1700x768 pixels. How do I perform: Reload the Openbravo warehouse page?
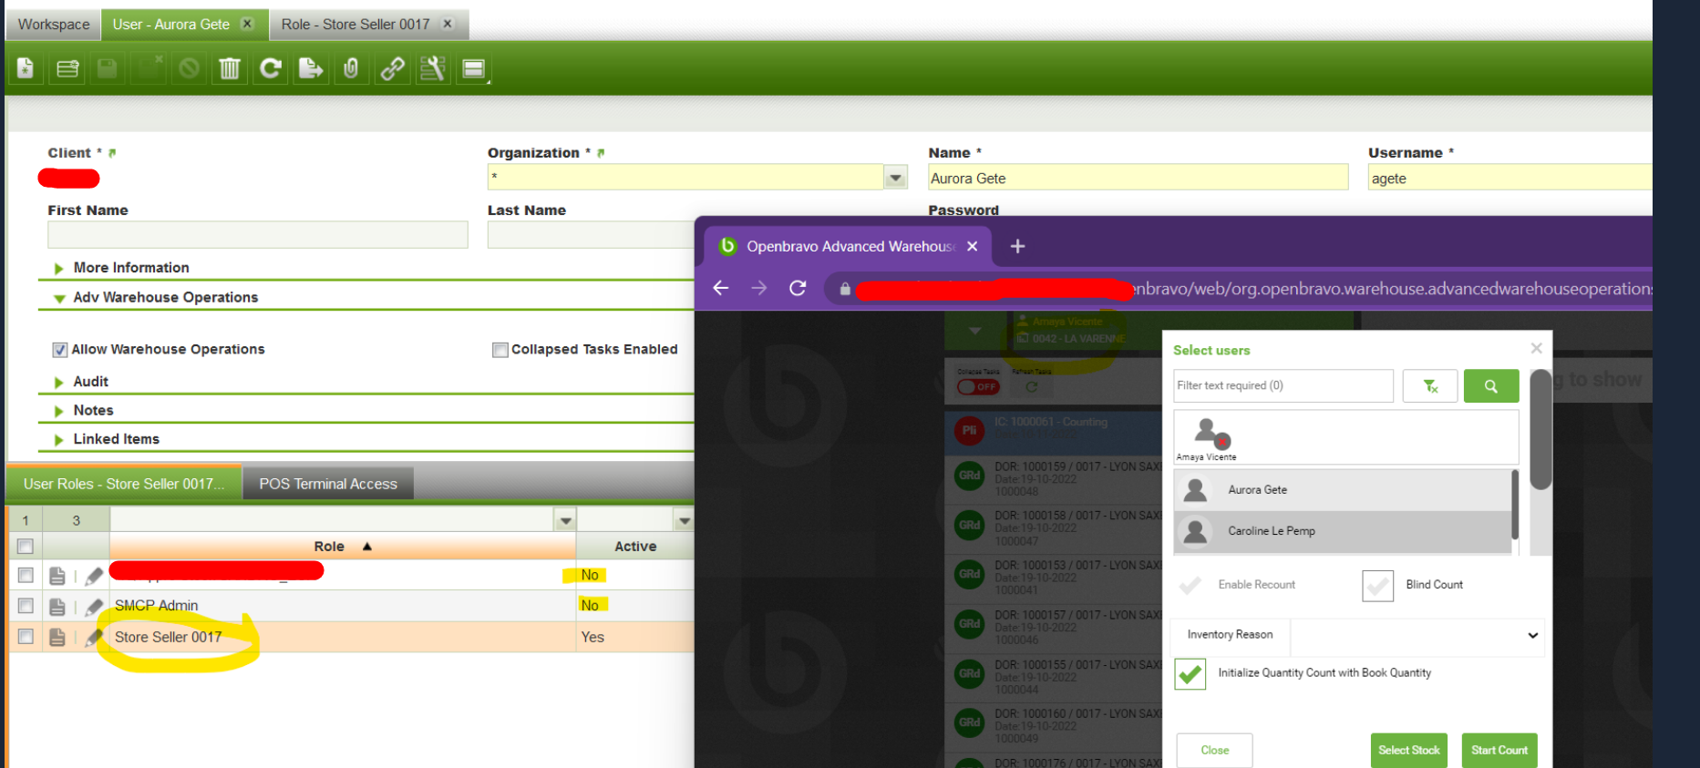tap(798, 288)
